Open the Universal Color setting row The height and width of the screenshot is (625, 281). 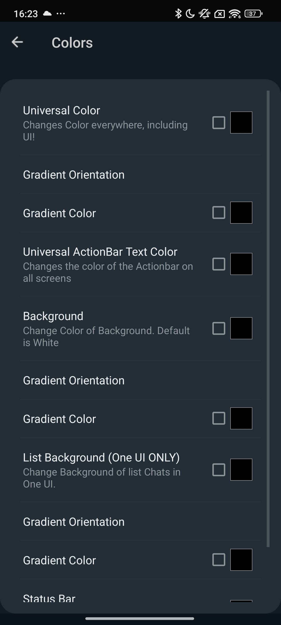[x=140, y=123]
